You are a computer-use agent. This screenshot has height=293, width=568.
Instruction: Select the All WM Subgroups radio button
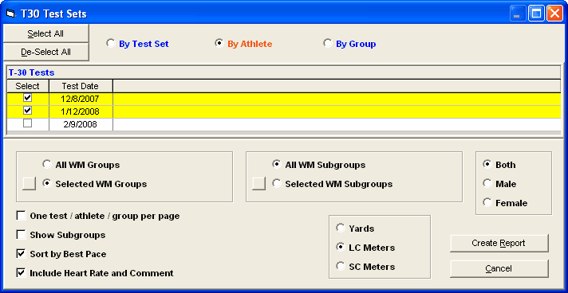(277, 165)
